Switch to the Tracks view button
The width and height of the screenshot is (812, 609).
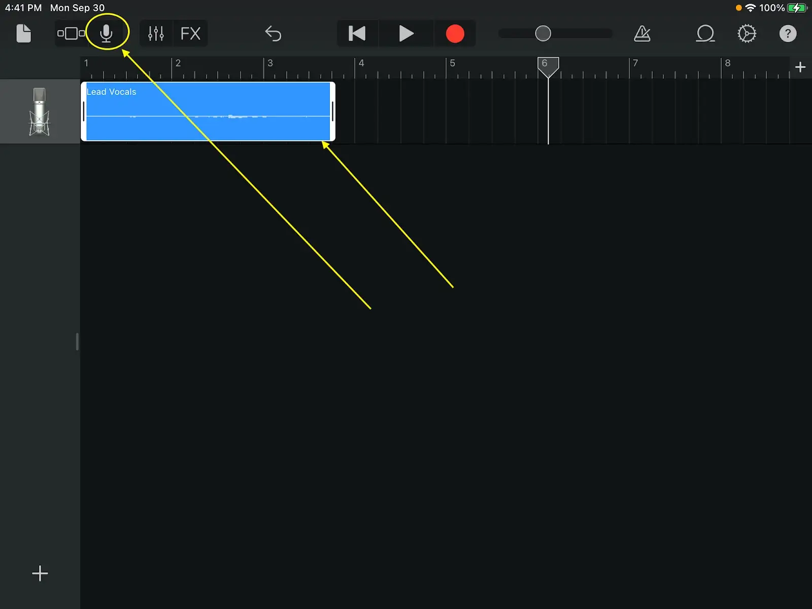coord(71,33)
